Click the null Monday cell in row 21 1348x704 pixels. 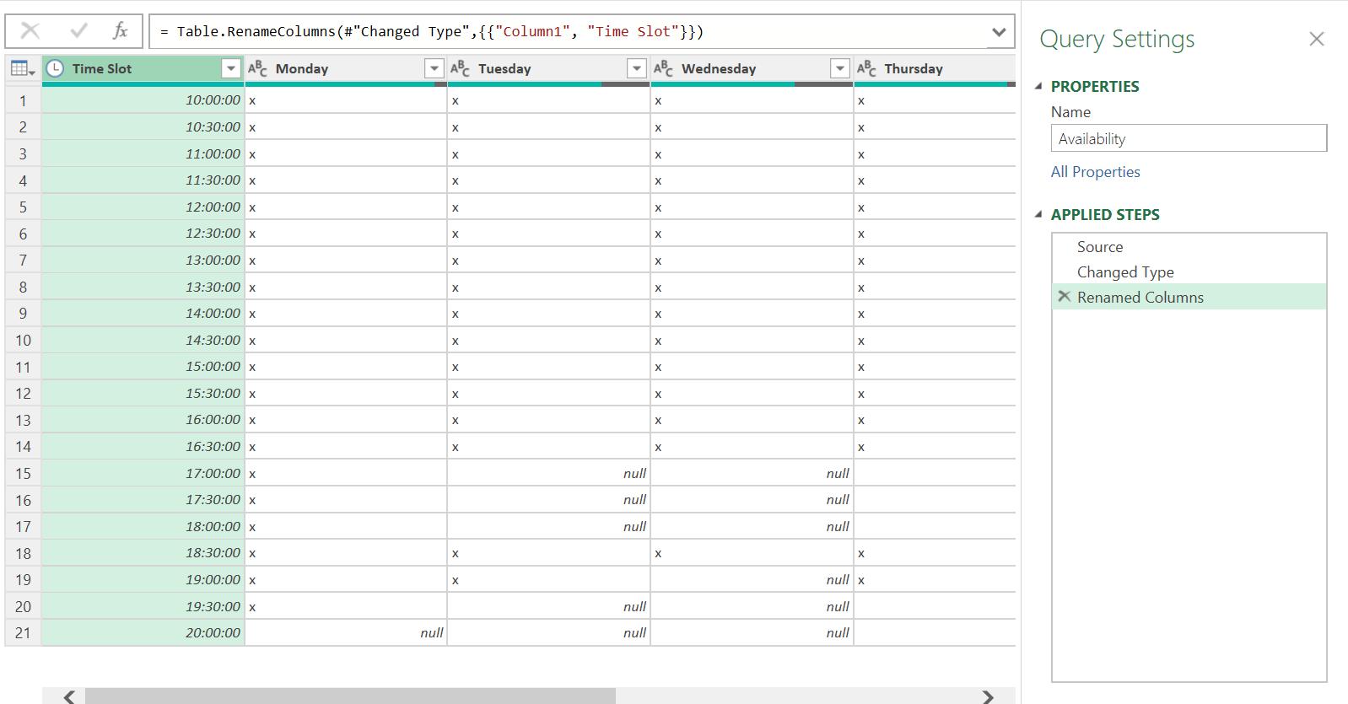[x=346, y=633]
